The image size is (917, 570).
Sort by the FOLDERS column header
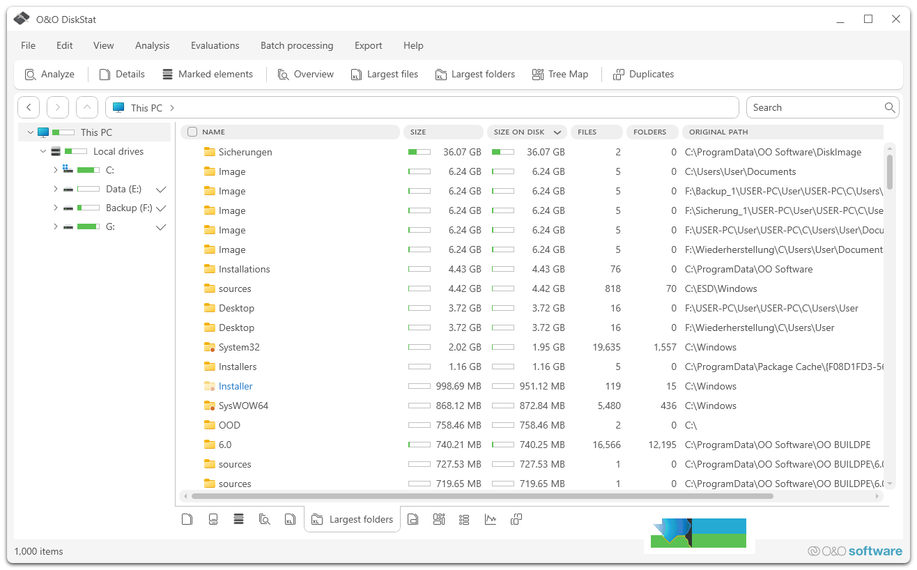coord(652,132)
